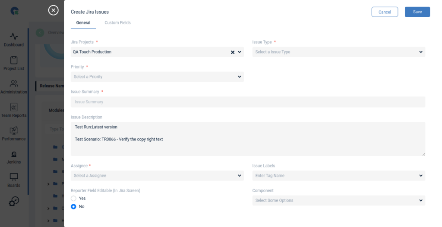Clear the selected QA Touch Production project

[233, 52]
